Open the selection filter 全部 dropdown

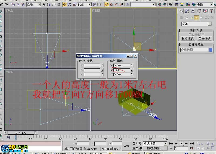click(x=39, y=5)
